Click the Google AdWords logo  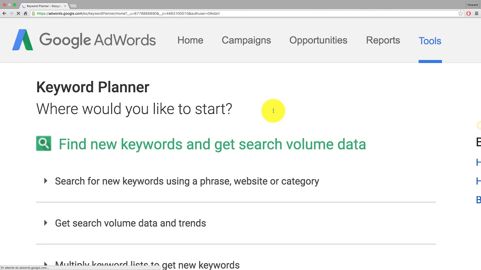coord(84,40)
